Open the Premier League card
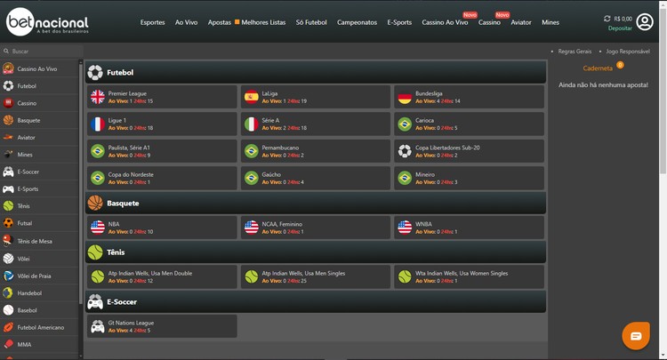Image resolution: width=667 pixels, height=360 pixels. click(162, 97)
